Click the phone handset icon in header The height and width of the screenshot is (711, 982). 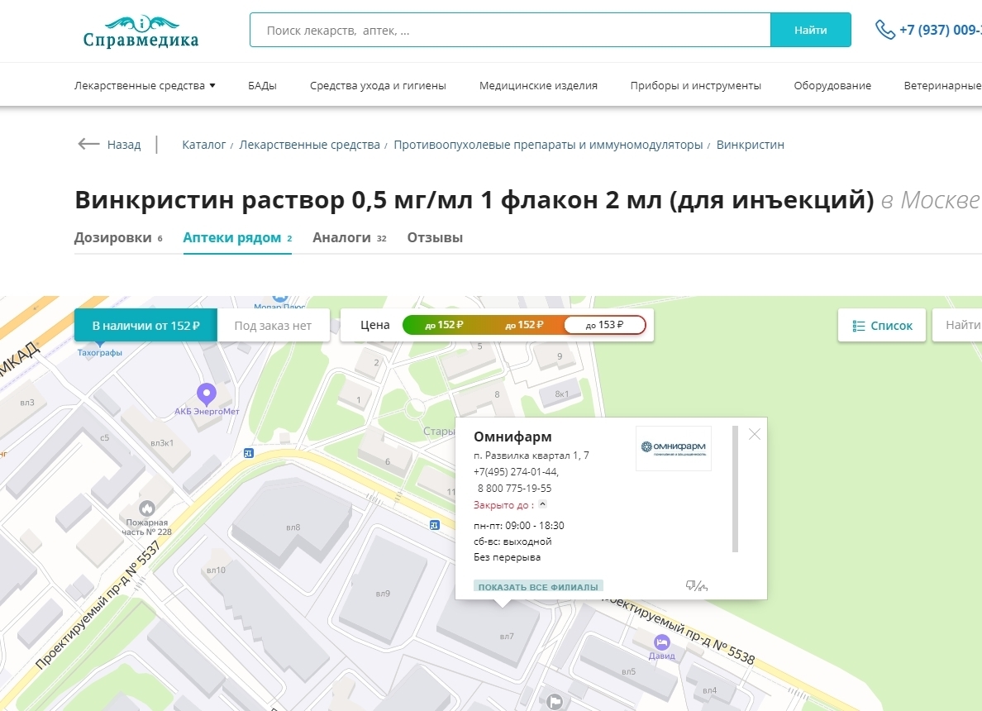pos(884,30)
